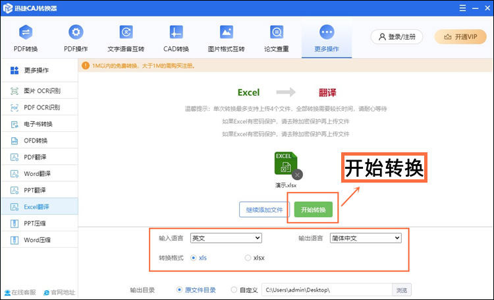Viewport: 494px width, 300px height.
Task: Open the 图片格式互转 icon
Action: [x=226, y=32]
